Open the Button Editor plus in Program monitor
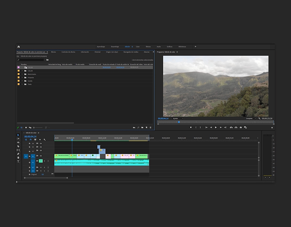The height and width of the screenshot is (227, 291). [272, 128]
